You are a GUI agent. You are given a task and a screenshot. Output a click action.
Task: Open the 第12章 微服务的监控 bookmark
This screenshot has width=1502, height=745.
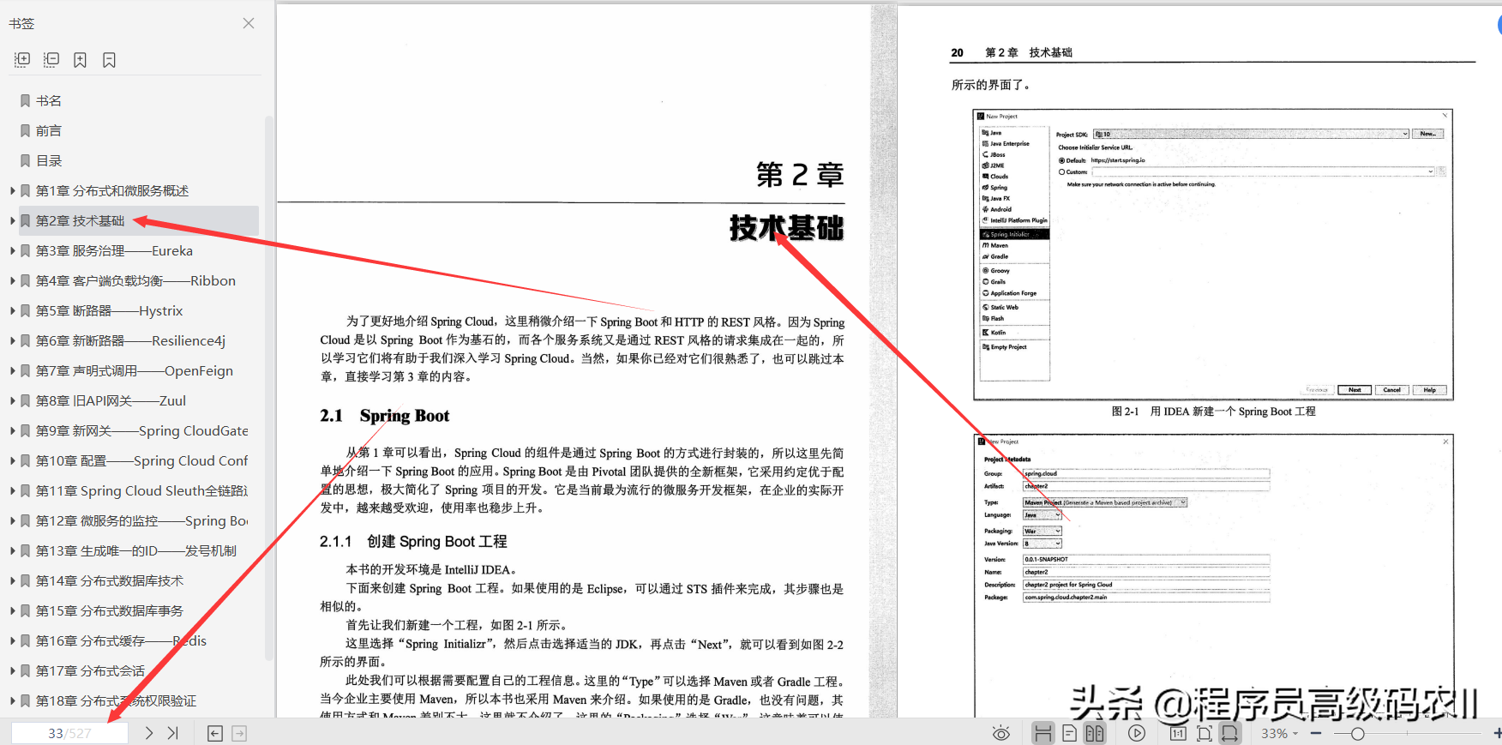click(141, 520)
